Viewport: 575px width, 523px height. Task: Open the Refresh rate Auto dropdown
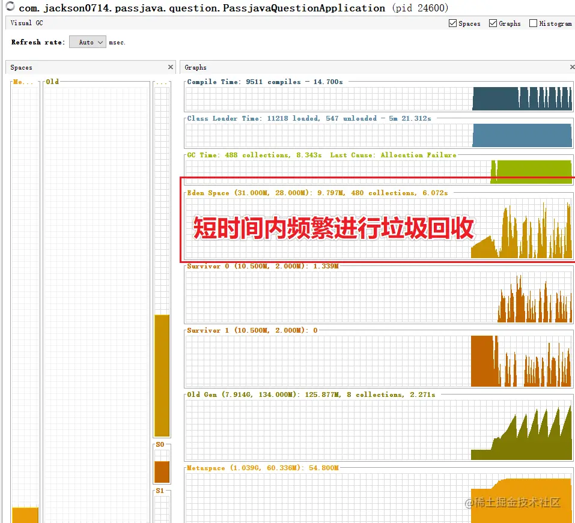pos(88,42)
